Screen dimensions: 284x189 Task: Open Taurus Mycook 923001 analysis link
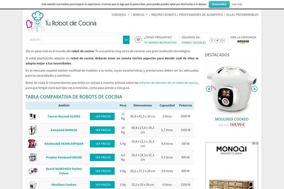click(64, 116)
